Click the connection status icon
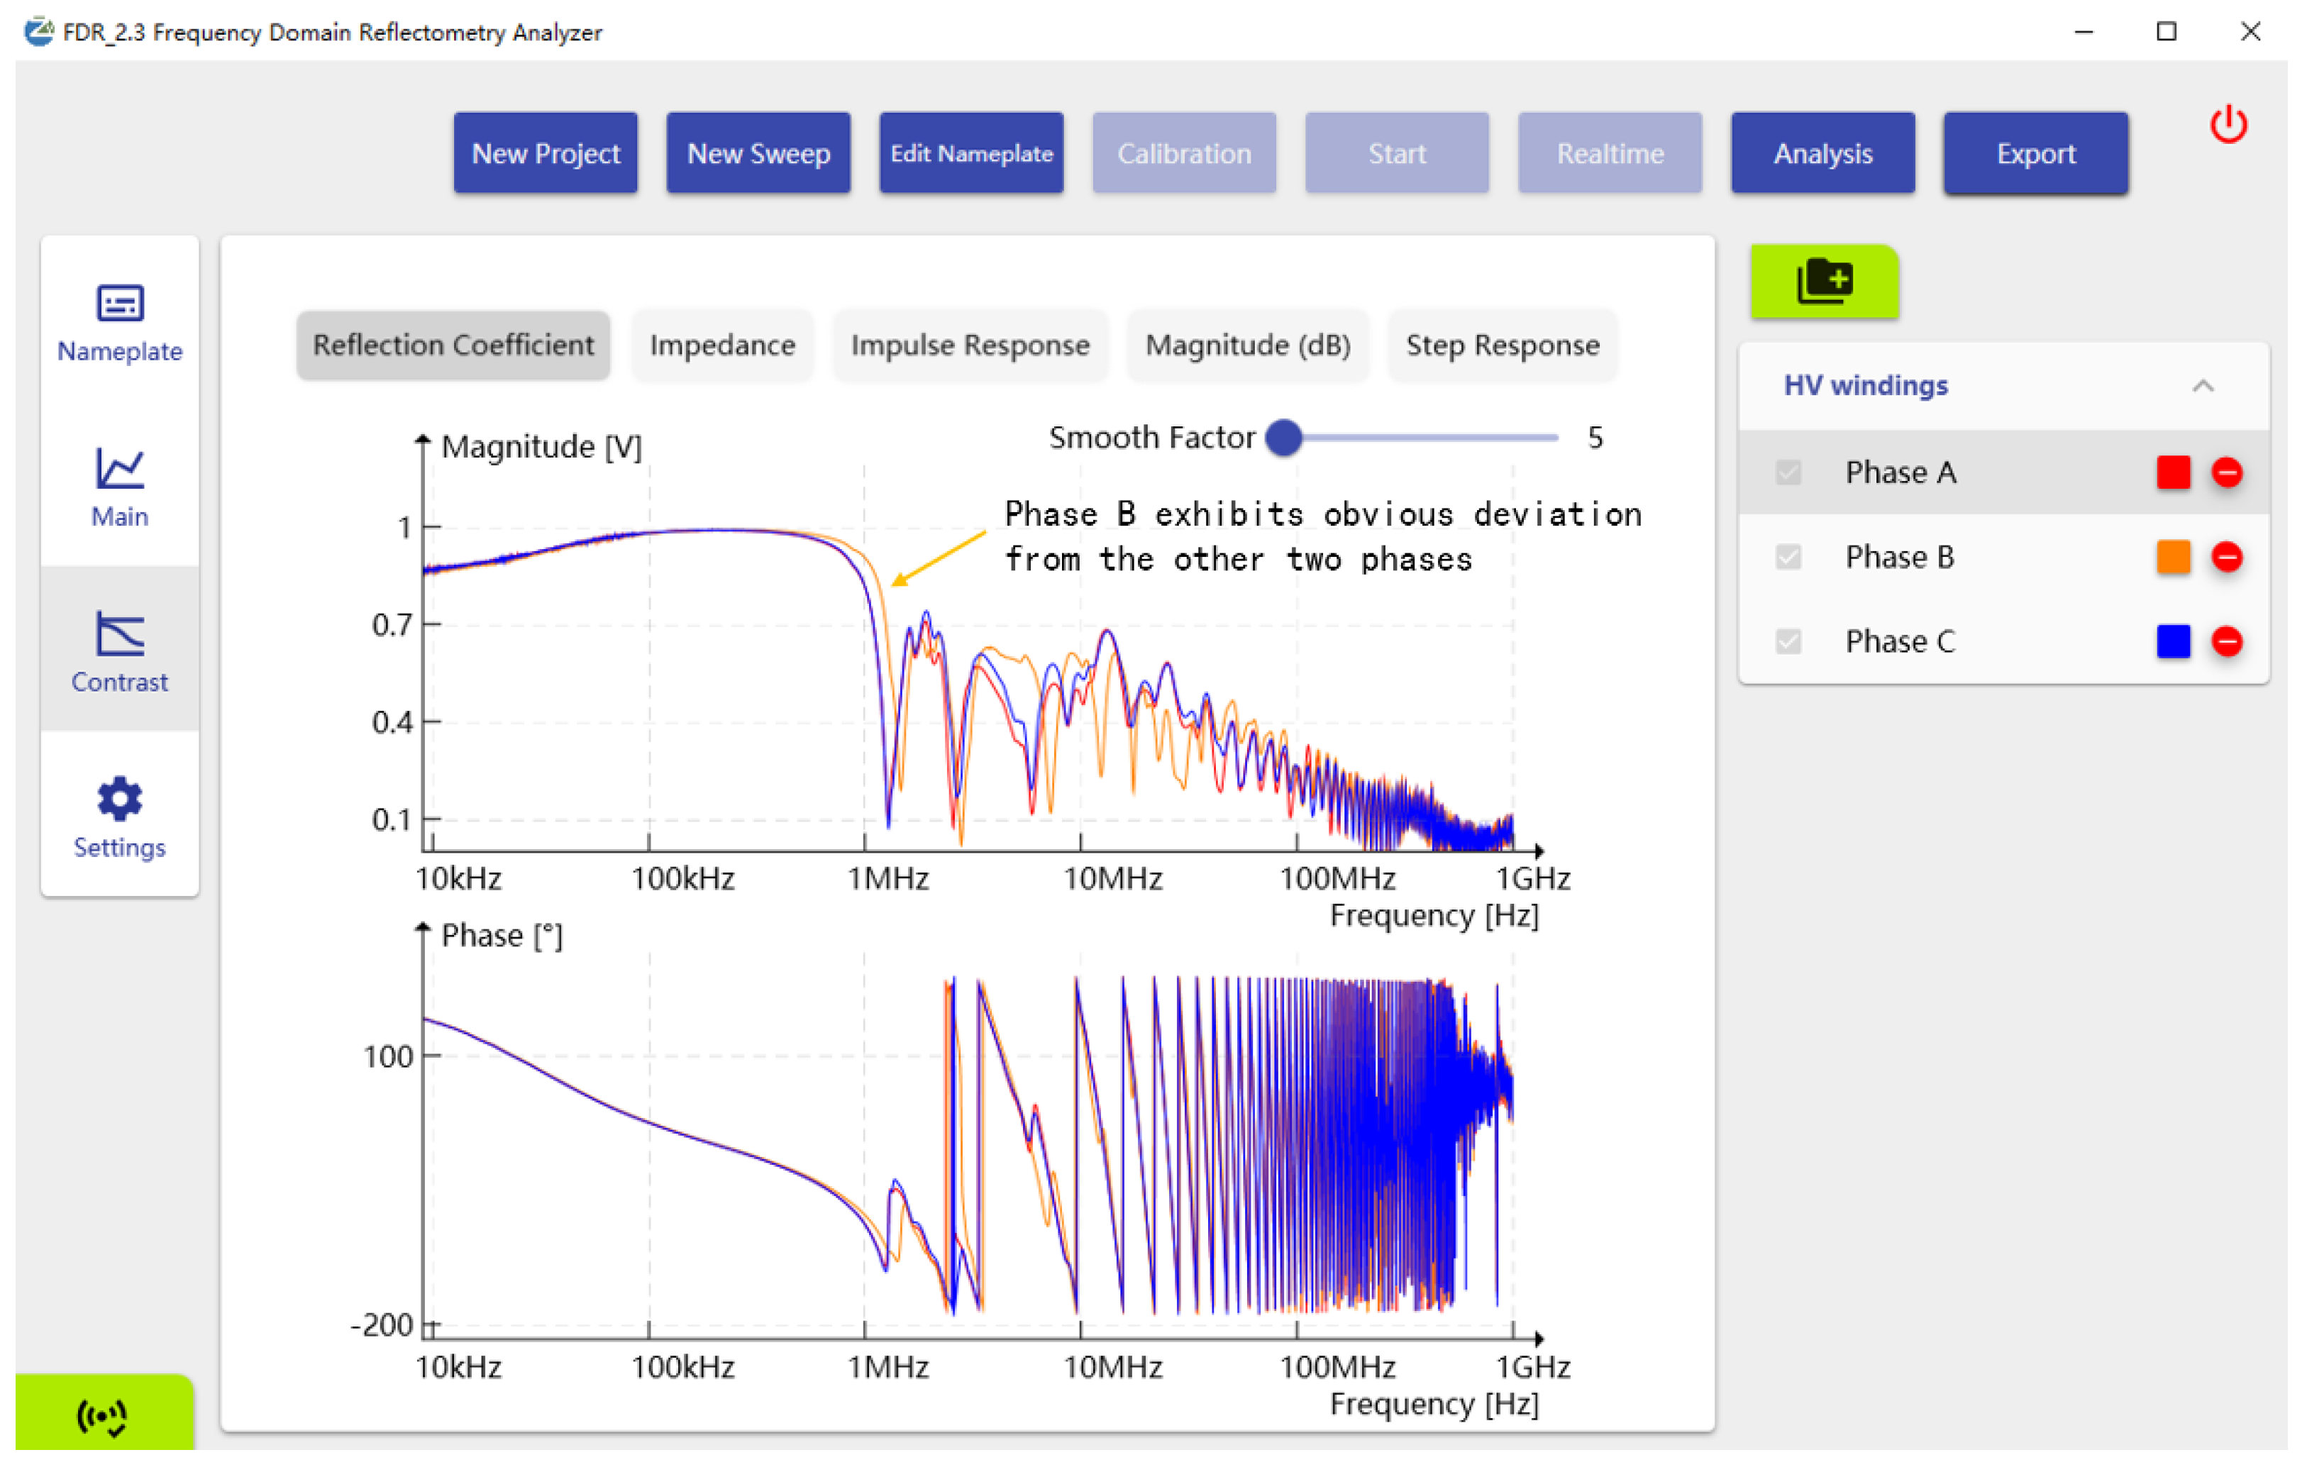The width and height of the screenshot is (2307, 1467). pos(103,1417)
